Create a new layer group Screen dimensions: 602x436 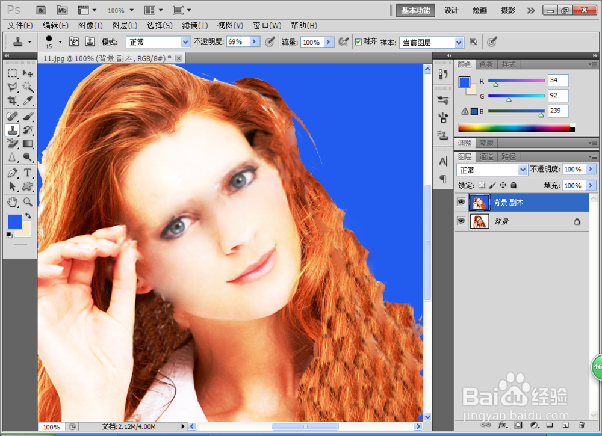tap(550, 425)
